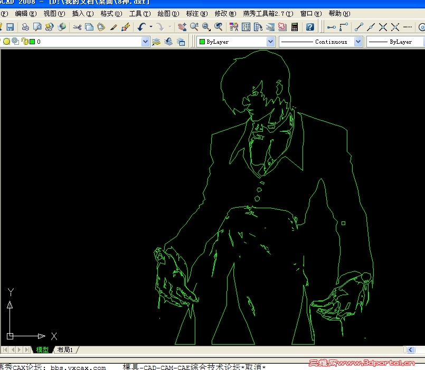Select the Intersection object snap

tap(383, 27)
